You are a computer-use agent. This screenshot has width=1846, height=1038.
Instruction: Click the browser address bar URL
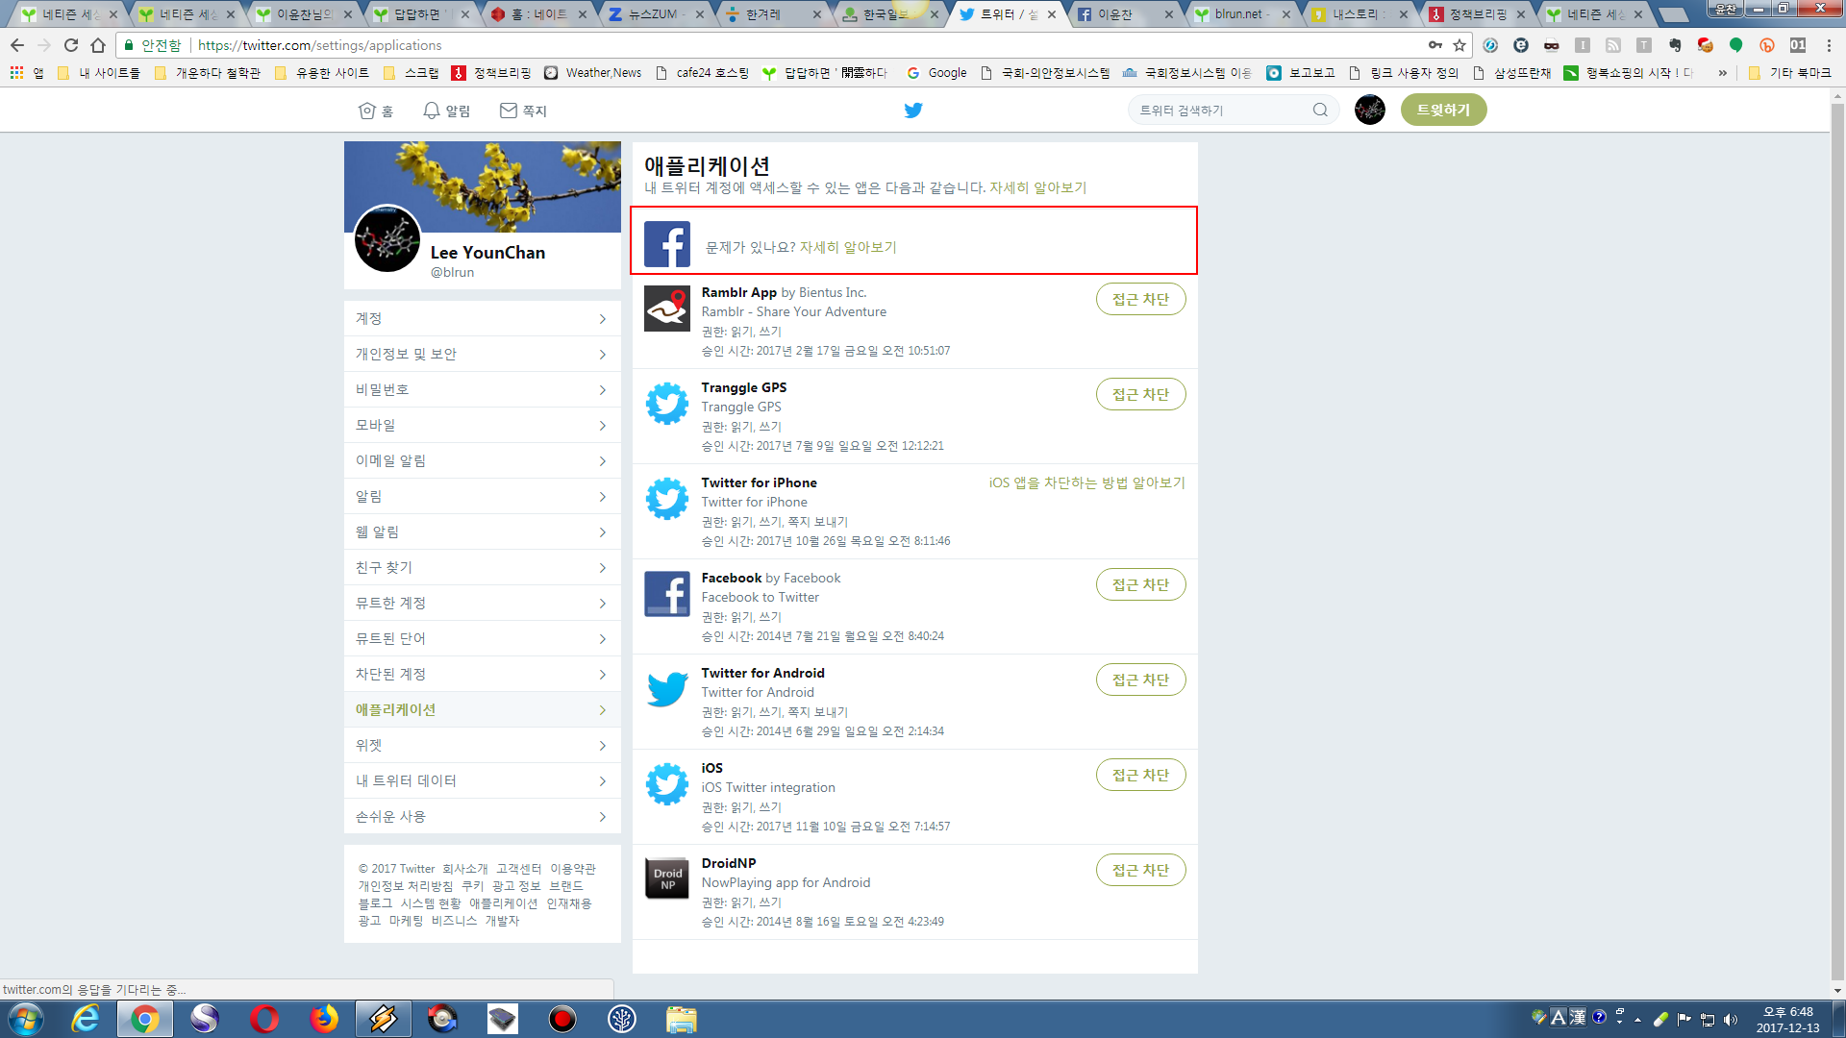click(x=320, y=45)
